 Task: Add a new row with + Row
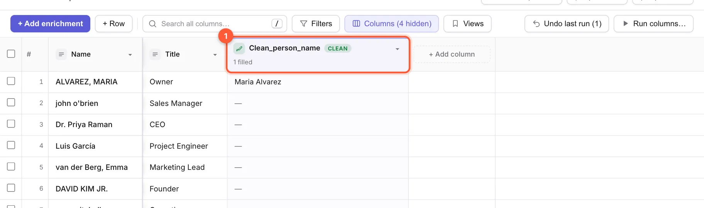click(113, 23)
